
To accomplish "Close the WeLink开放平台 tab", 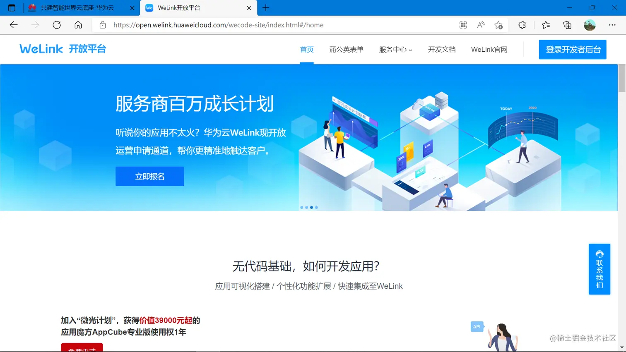I will [249, 8].
